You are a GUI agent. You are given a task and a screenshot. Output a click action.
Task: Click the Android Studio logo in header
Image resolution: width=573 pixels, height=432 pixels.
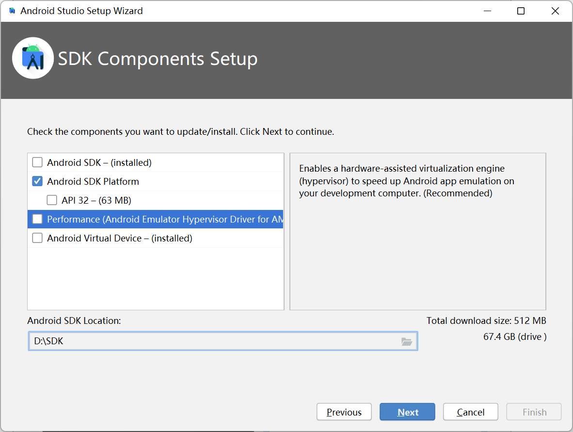[x=33, y=58]
